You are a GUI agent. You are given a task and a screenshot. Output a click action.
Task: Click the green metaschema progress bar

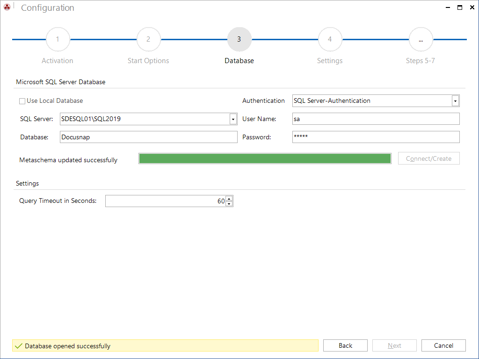(265, 158)
